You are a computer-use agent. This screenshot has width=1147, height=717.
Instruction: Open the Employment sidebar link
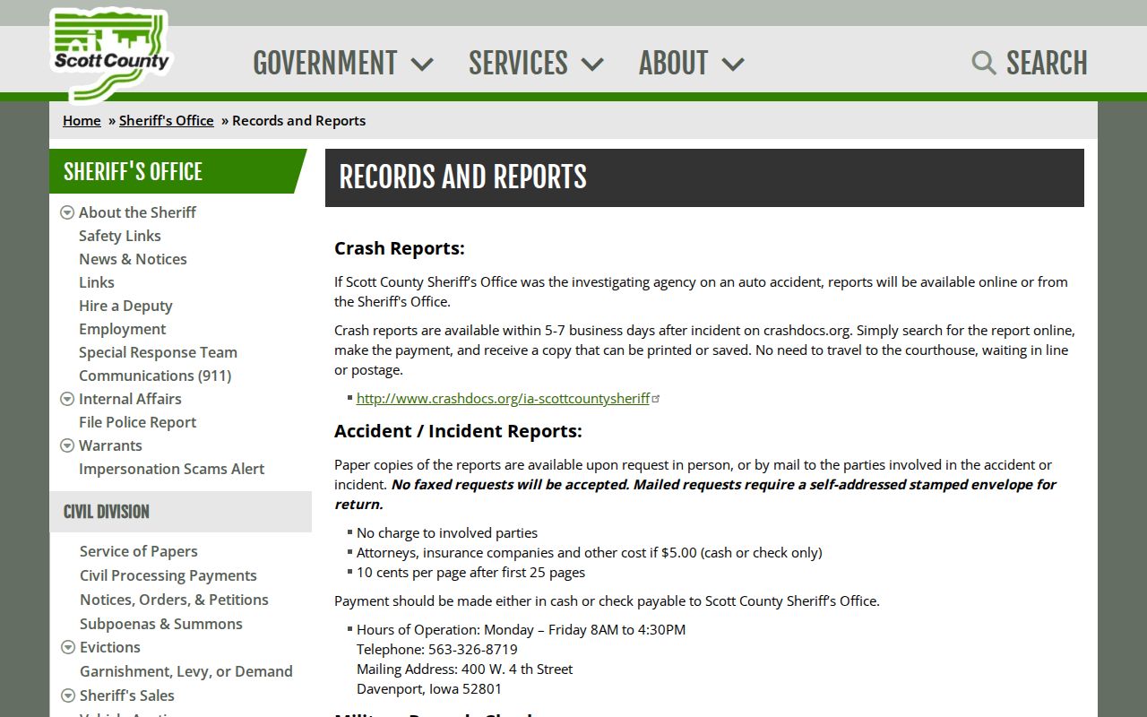(x=123, y=329)
